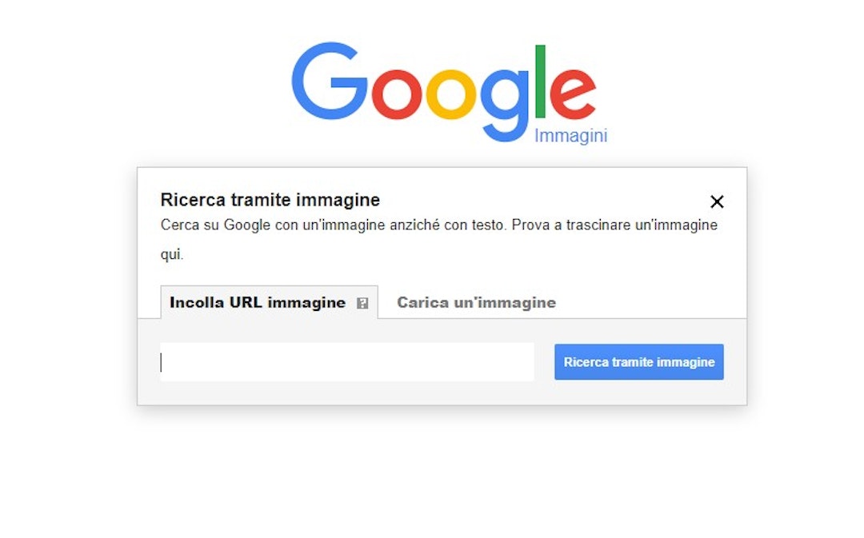Click the blinking text cursor in the URL box
This screenshot has width=864, height=538.
162,362
